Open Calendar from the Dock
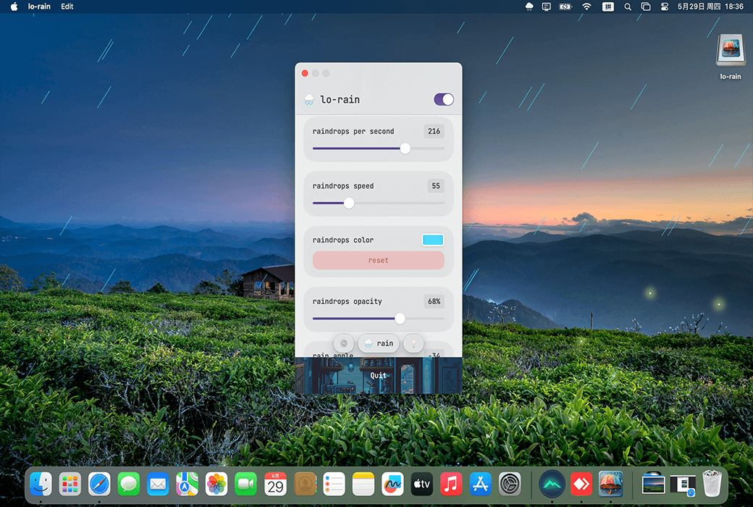The height and width of the screenshot is (507, 753). (x=275, y=484)
